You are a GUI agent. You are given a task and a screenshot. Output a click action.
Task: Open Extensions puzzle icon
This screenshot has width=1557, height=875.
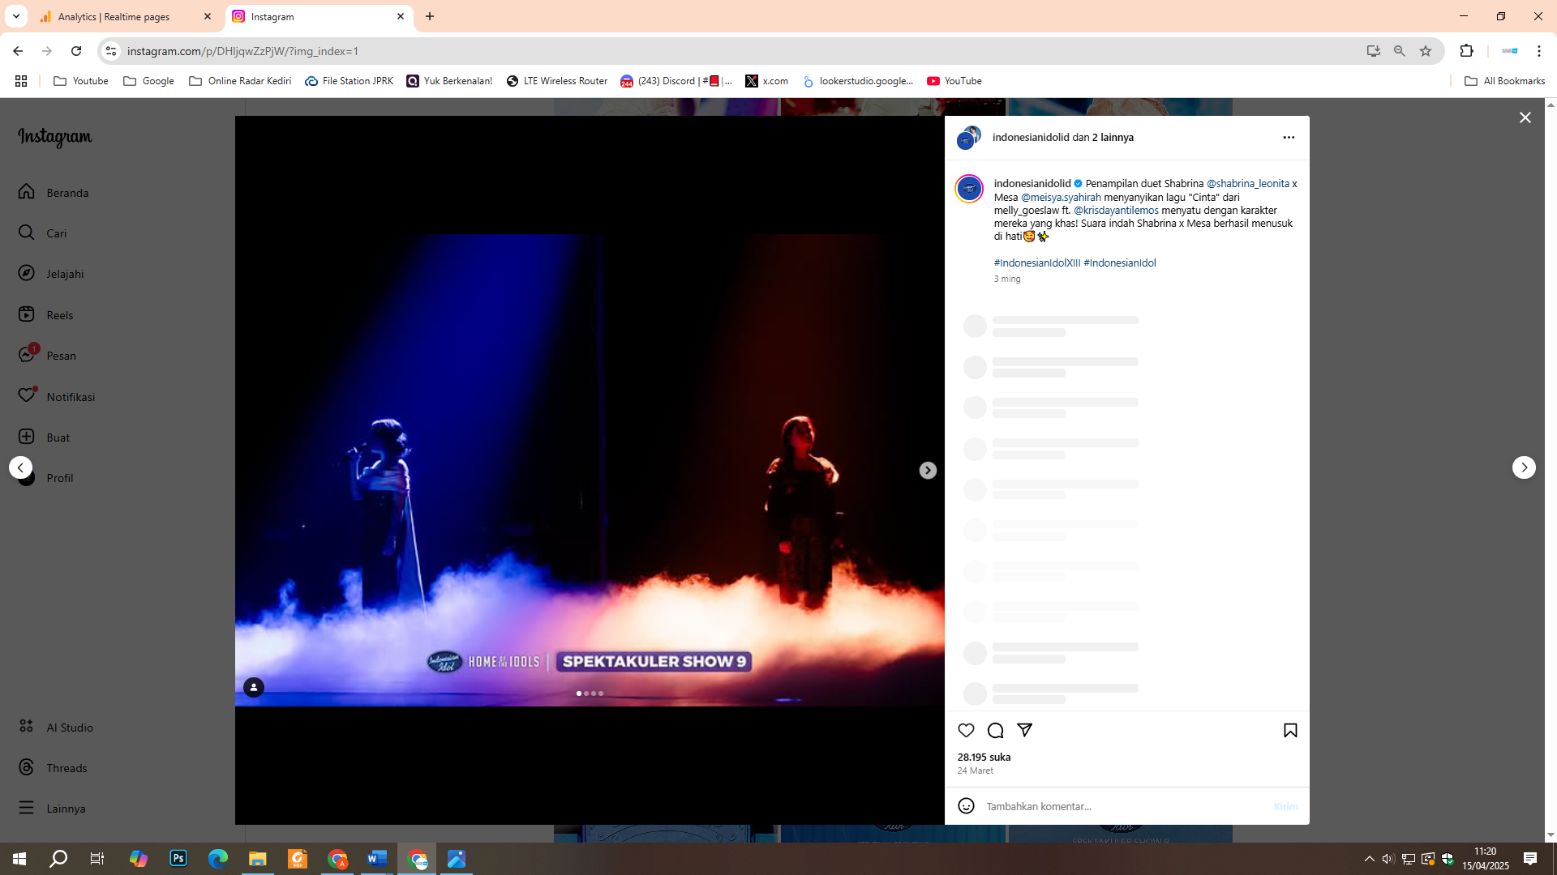coord(1466,51)
